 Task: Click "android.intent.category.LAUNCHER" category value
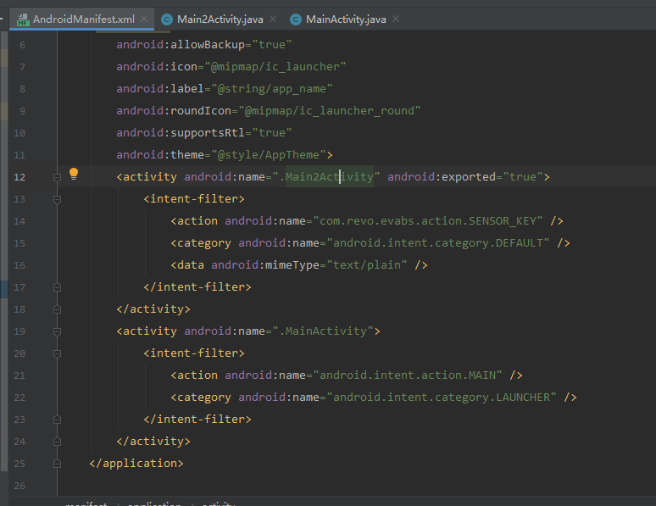click(442, 398)
